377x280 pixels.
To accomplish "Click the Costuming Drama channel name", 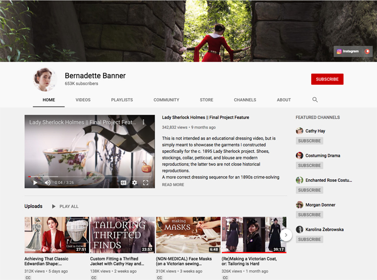I will (x=323, y=155).
